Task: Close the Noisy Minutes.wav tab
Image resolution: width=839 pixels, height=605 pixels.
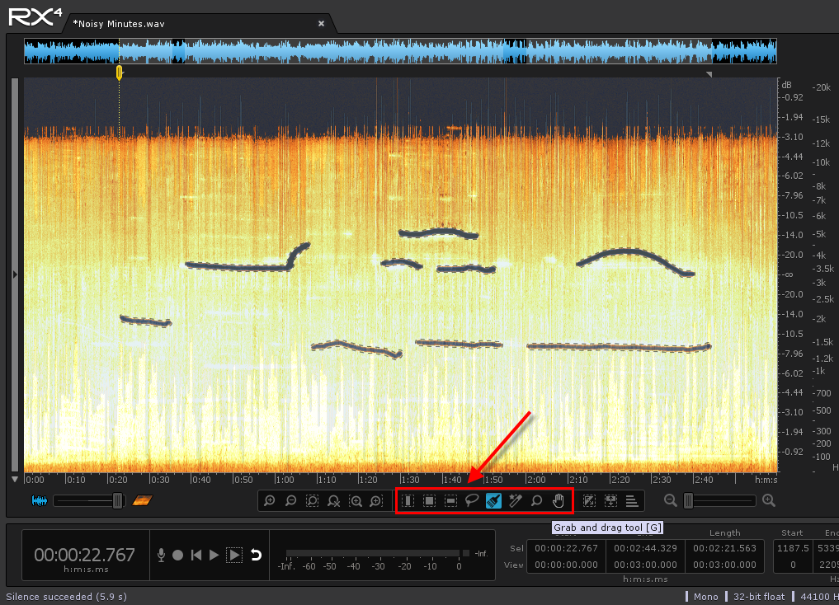Action: (321, 24)
